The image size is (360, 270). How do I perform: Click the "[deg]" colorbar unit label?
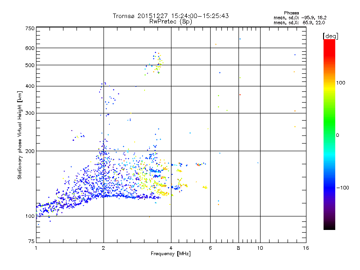330,36
